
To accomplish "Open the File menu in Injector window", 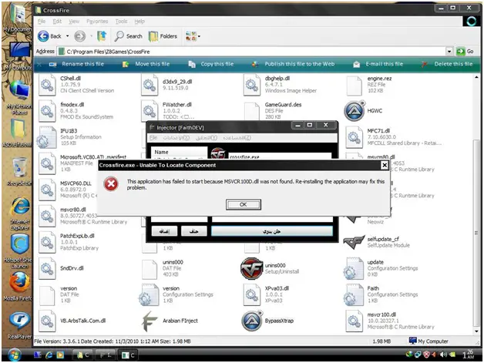I will click(x=153, y=138).
